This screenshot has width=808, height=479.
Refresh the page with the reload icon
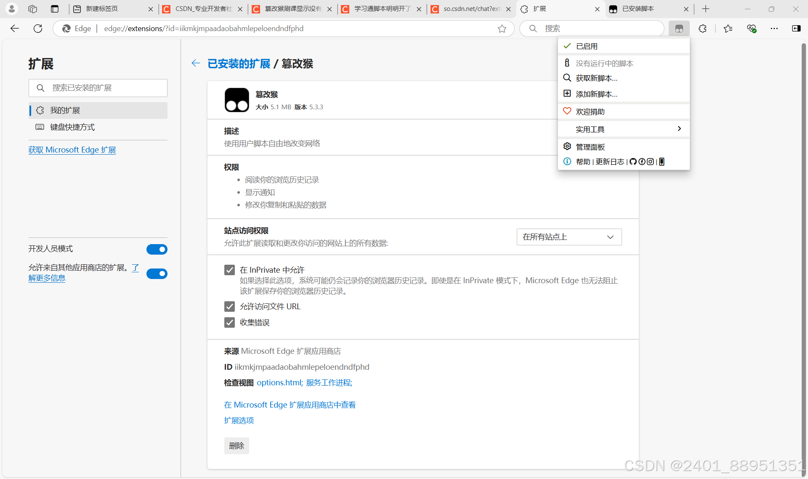[38, 29]
